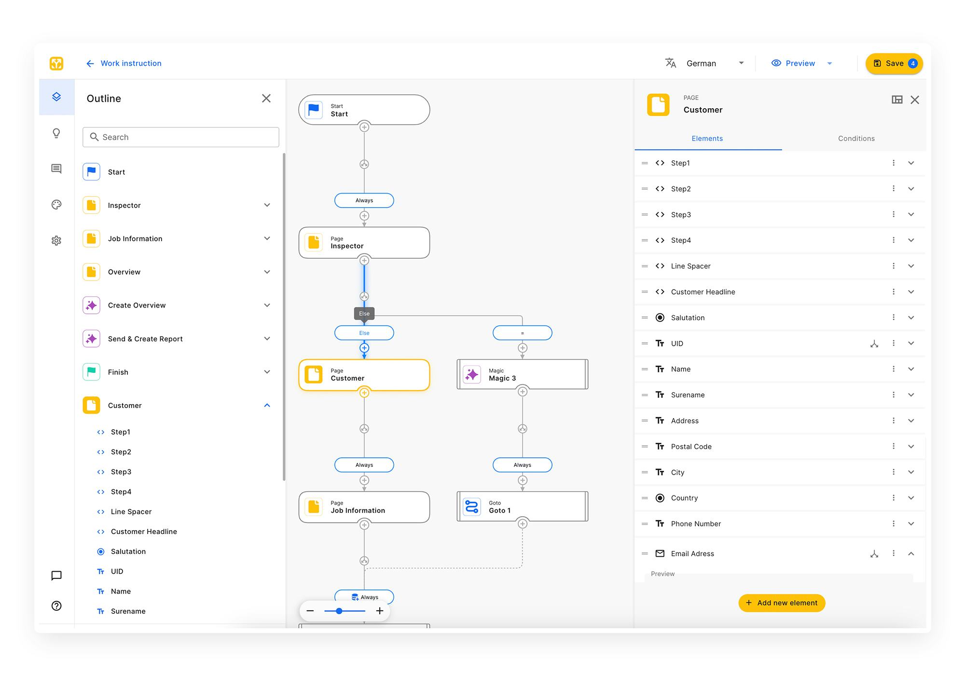Expand the Country element chevron
The width and height of the screenshot is (965, 676).
[911, 498]
